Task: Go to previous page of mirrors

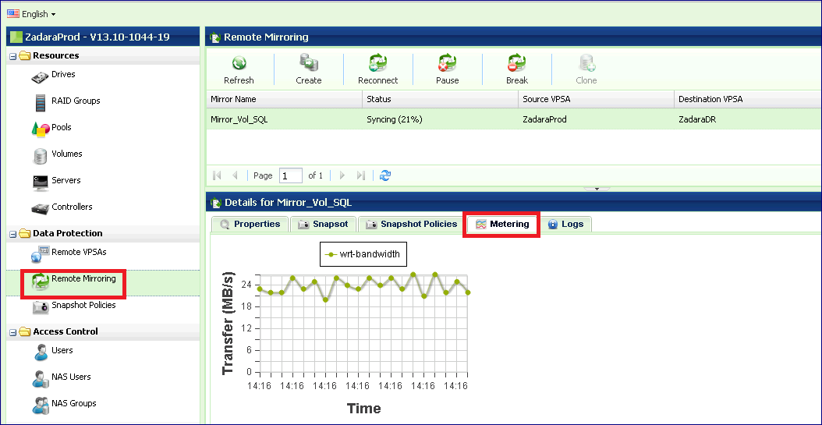Action: pyautogui.click(x=235, y=175)
